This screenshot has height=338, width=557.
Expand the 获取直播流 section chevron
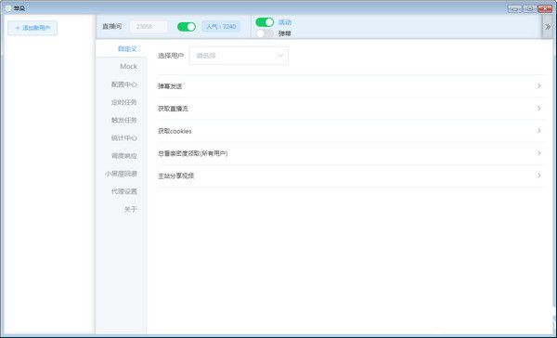point(538,109)
